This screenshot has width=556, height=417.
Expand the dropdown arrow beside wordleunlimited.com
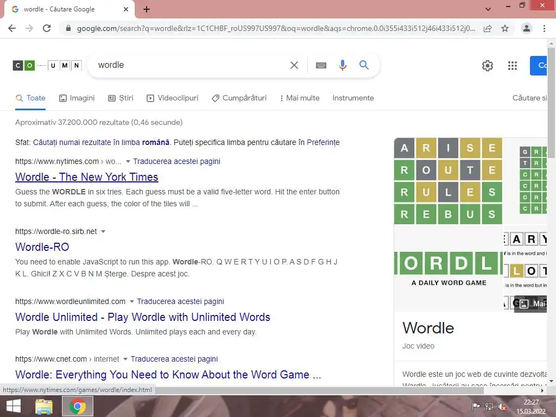pyautogui.click(x=132, y=302)
